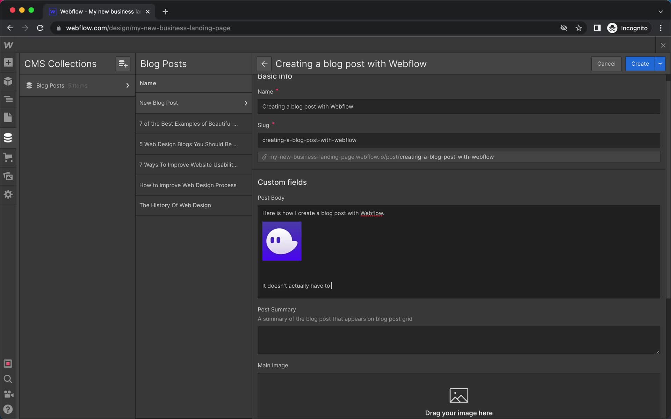
Task: Click the forward browser navigation arrow
Action: (x=25, y=28)
